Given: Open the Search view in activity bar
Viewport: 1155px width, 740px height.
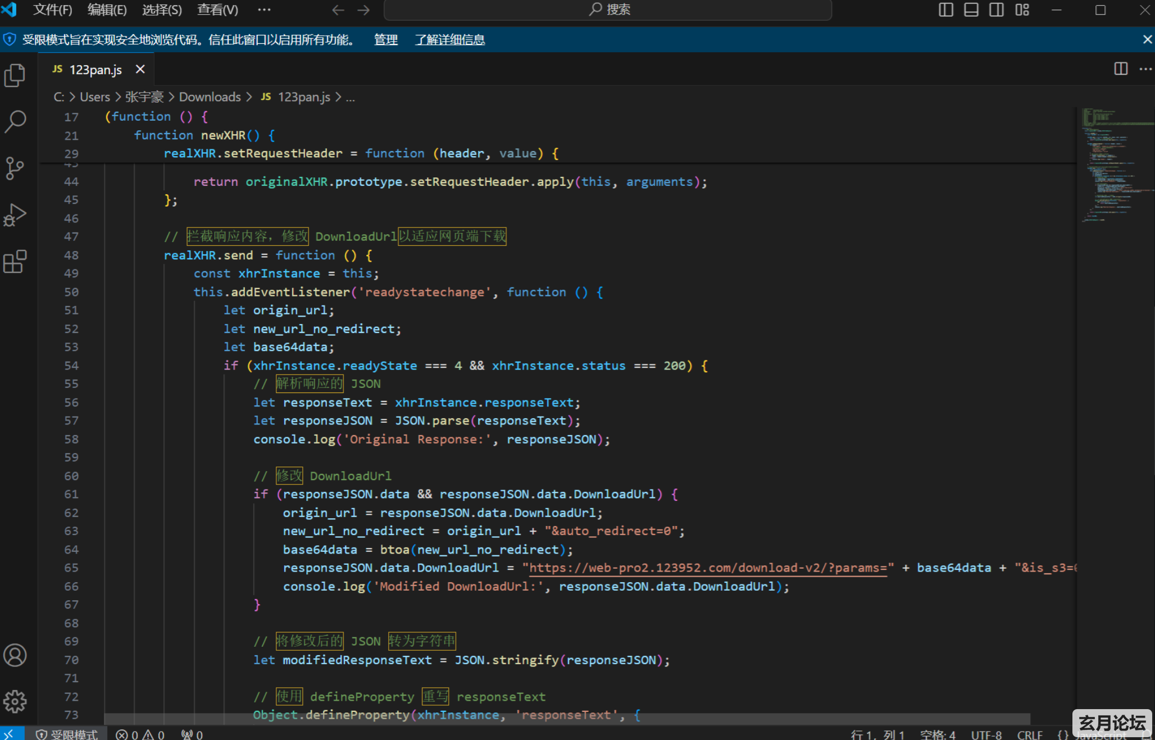Looking at the screenshot, I should 15,121.
